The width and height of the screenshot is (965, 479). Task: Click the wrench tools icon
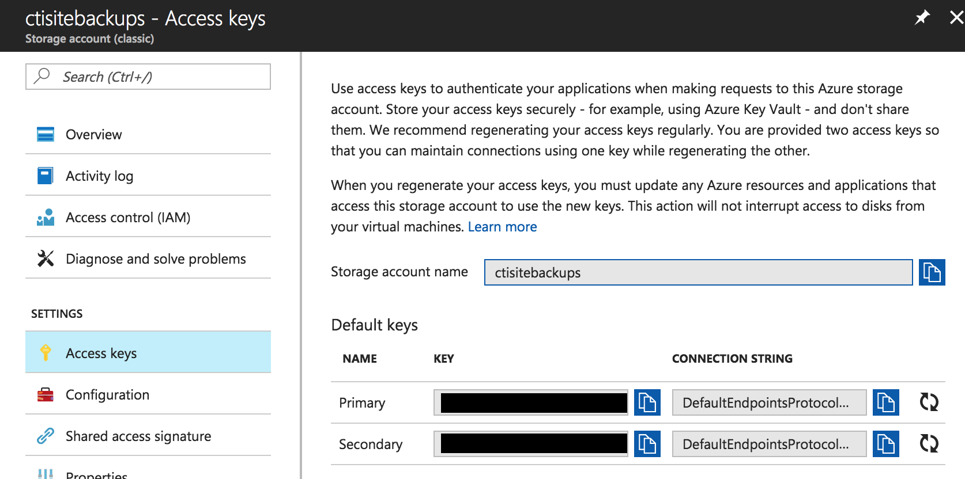coord(46,258)
